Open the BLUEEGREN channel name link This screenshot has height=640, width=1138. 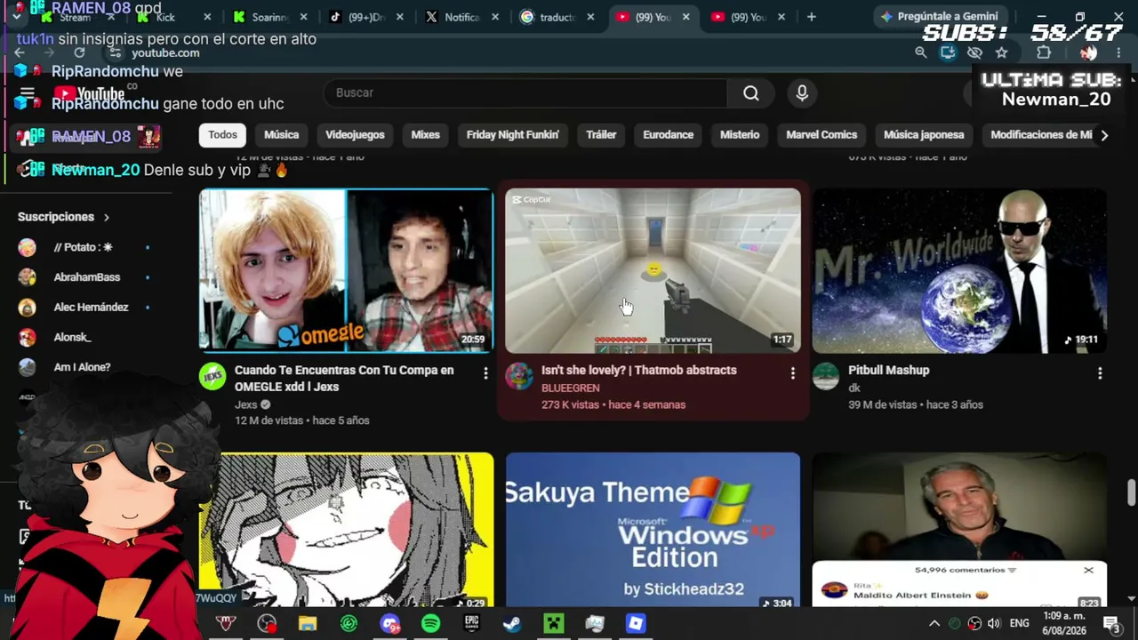tap(570, 388)
